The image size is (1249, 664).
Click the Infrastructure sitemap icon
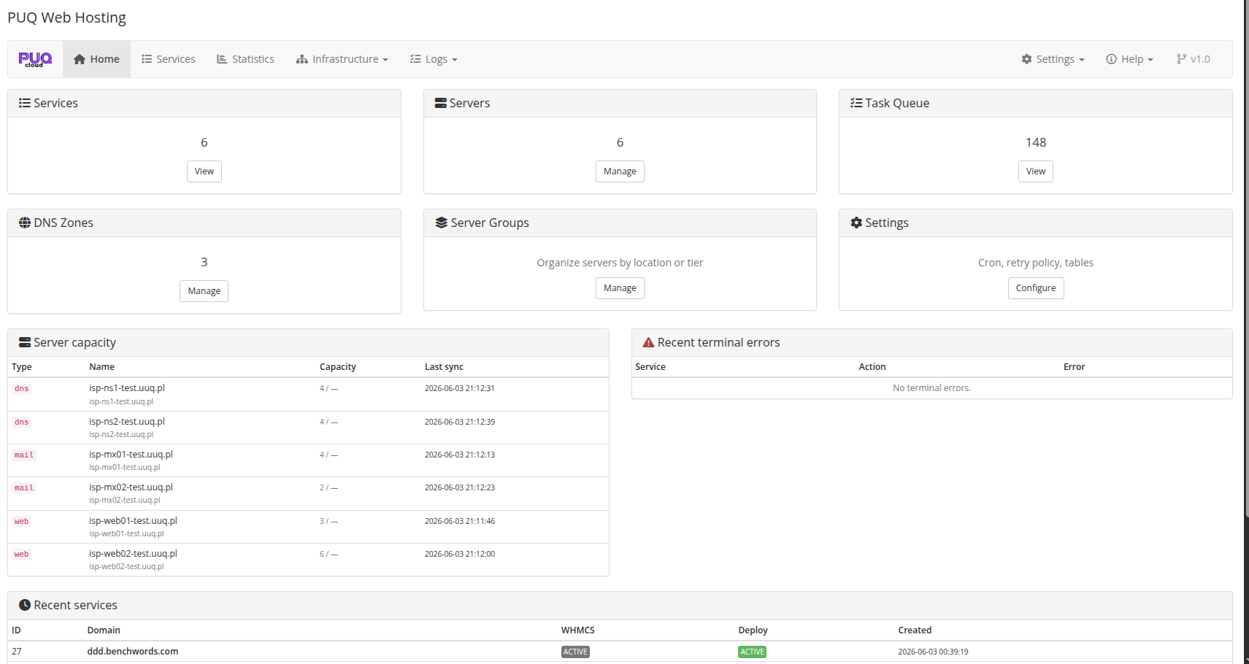pos(302,59)
